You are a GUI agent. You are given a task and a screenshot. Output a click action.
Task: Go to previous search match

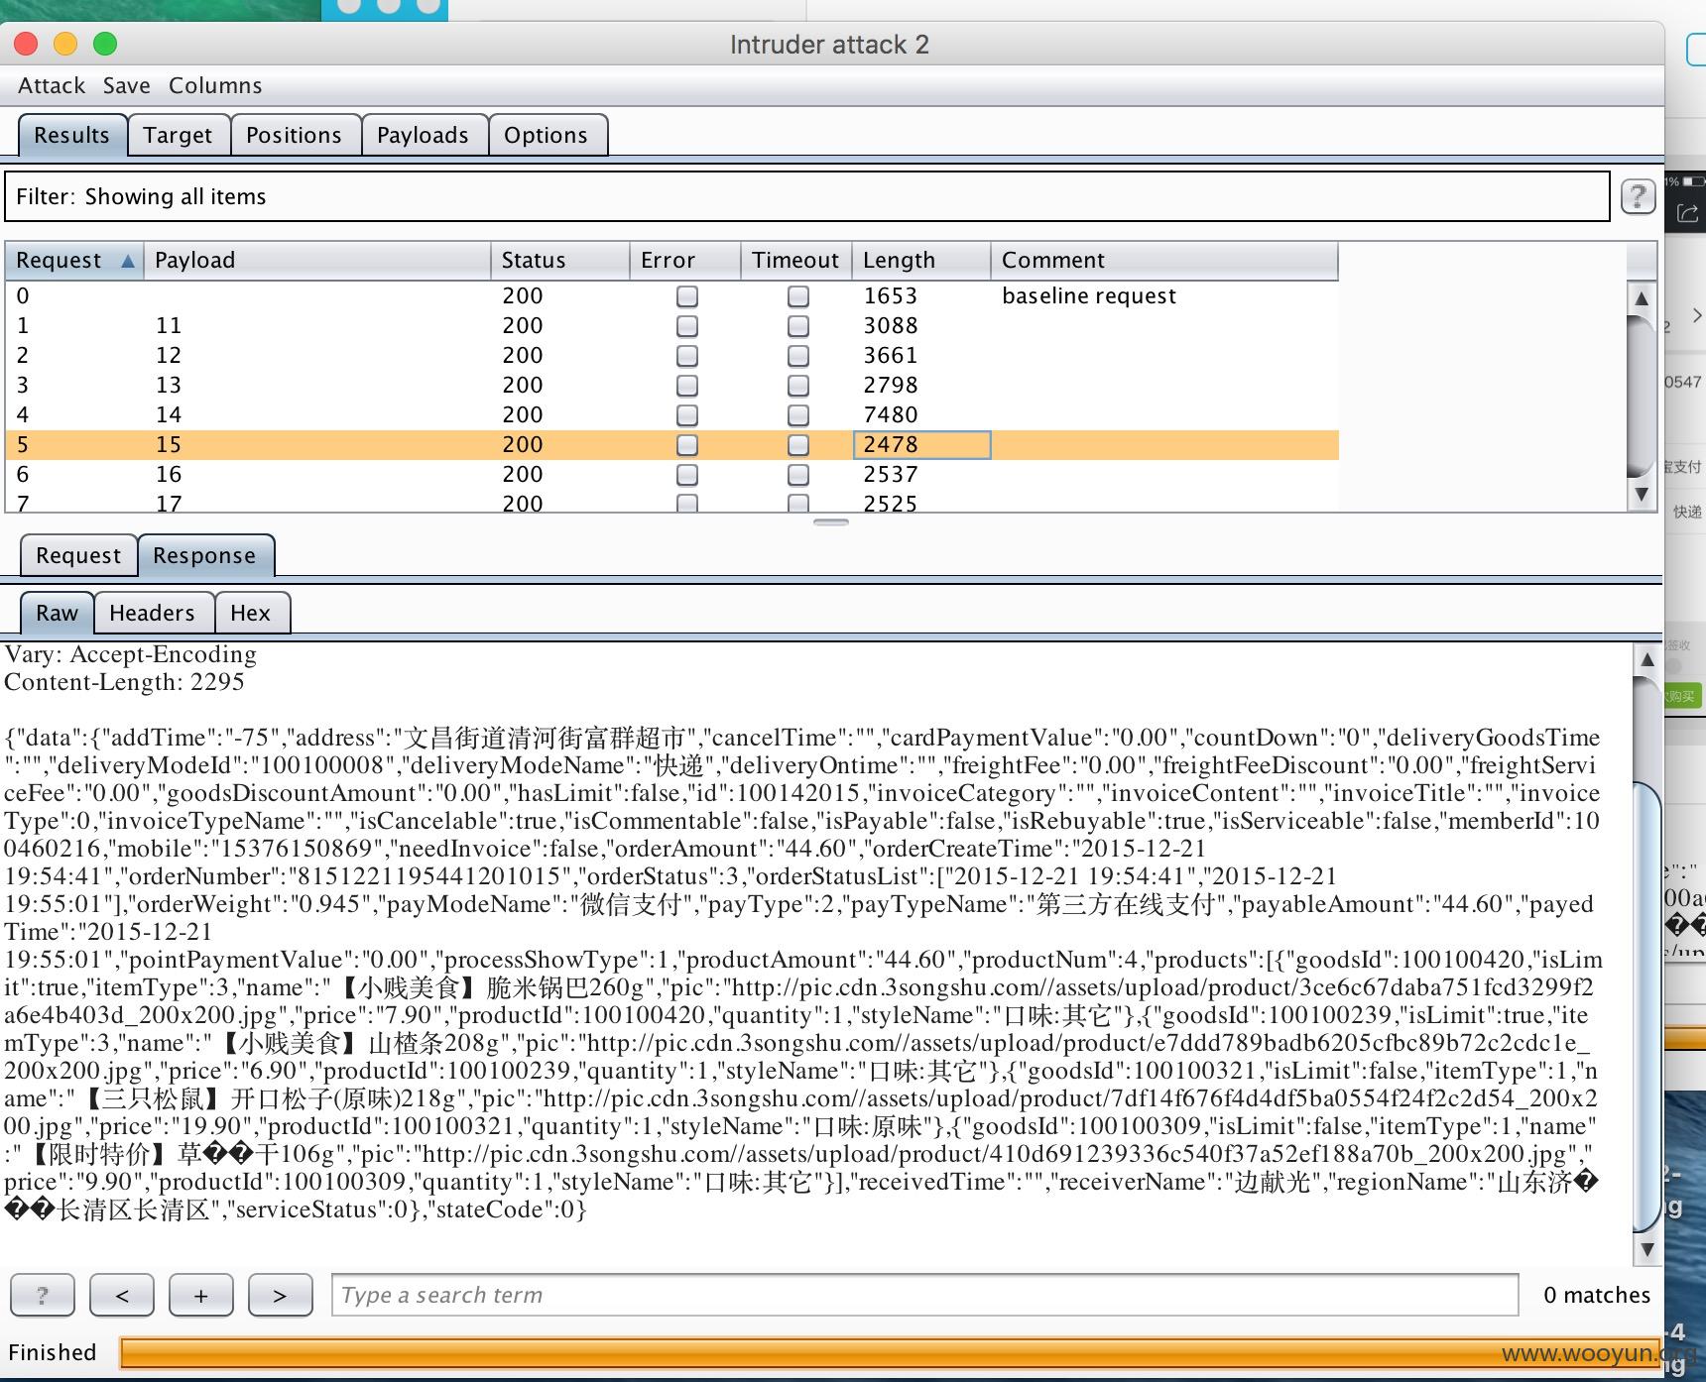[122, 1295]
